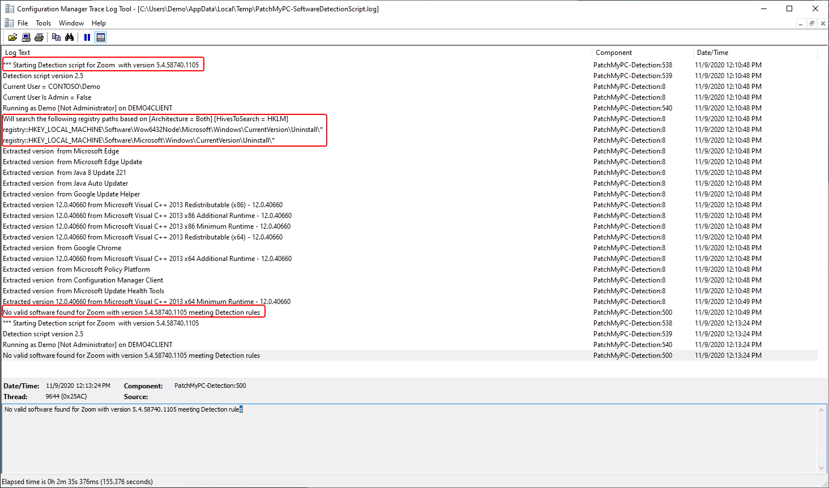Select 'Visual C++ 2013 x86 Minimum Runtime' row

click(x=409, y=226)
